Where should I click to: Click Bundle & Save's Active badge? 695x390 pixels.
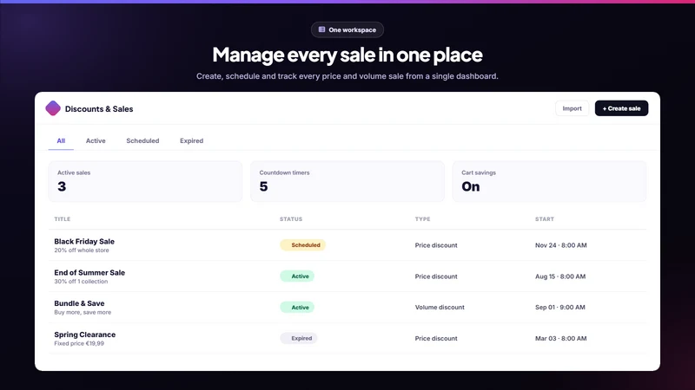pyautogui.click(x=297, y=307)
